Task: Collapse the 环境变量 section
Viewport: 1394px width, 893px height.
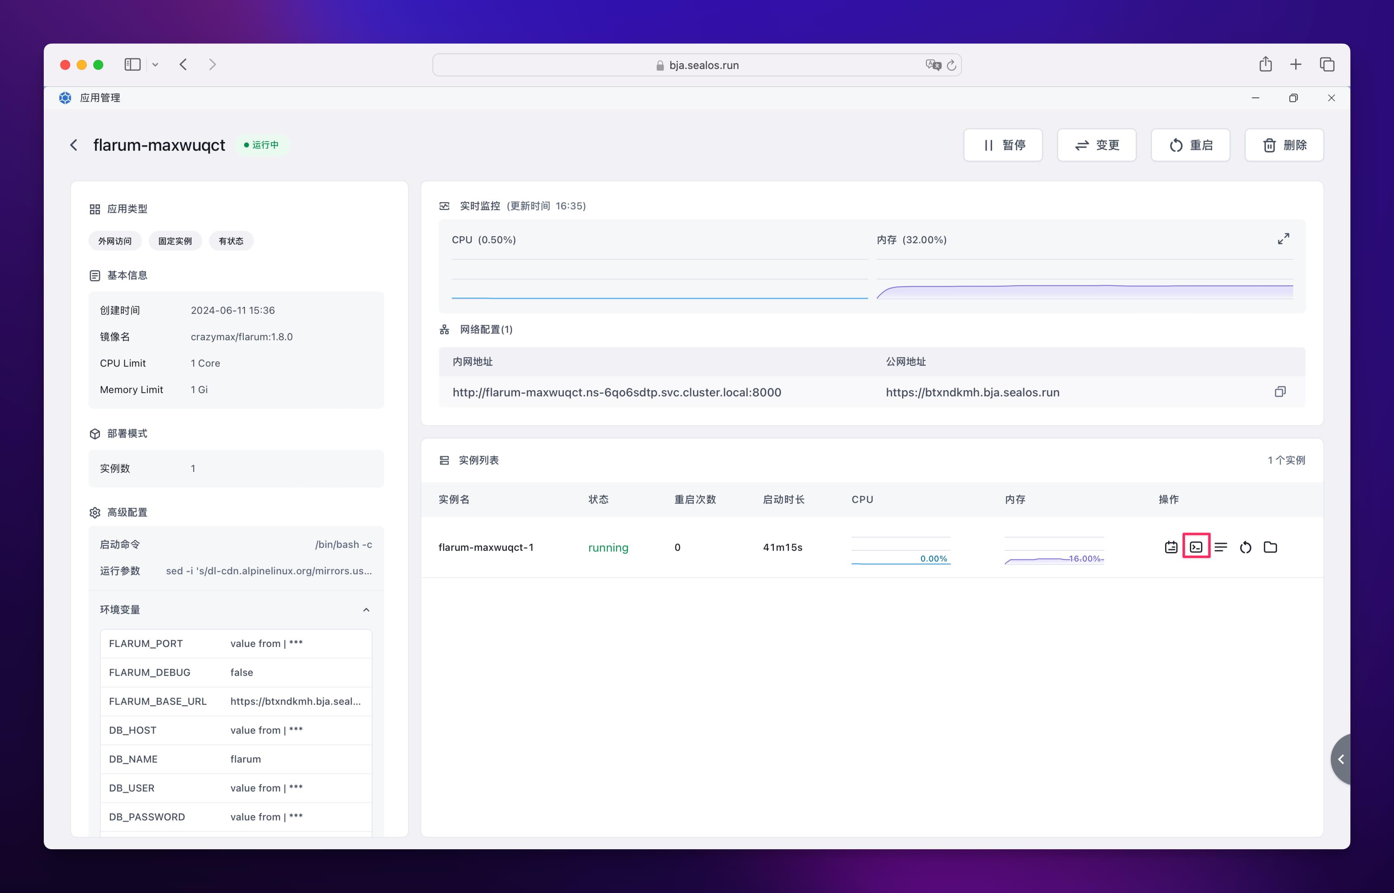Action: point(366,609)
